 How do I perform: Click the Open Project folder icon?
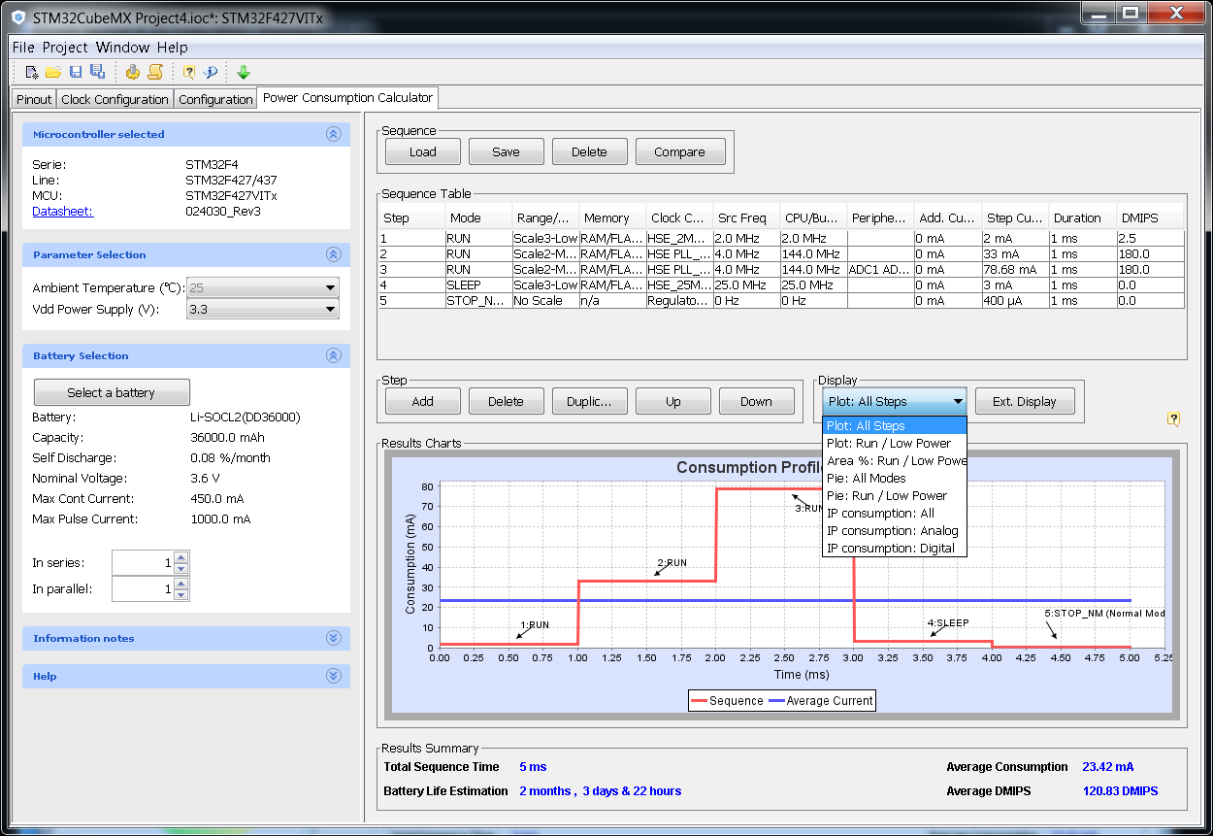pos(53,72)
